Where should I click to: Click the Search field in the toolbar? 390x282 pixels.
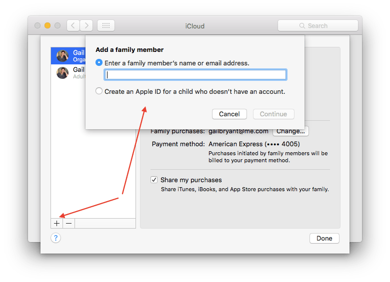318,25
